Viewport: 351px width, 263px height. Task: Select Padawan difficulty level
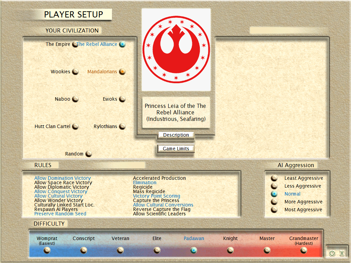194,250
